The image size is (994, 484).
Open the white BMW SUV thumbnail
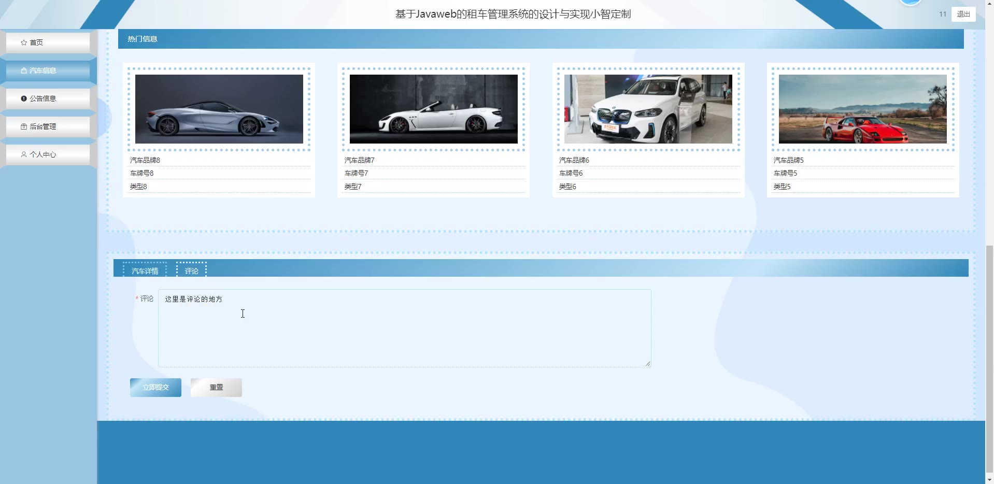(x=648, y=109)
